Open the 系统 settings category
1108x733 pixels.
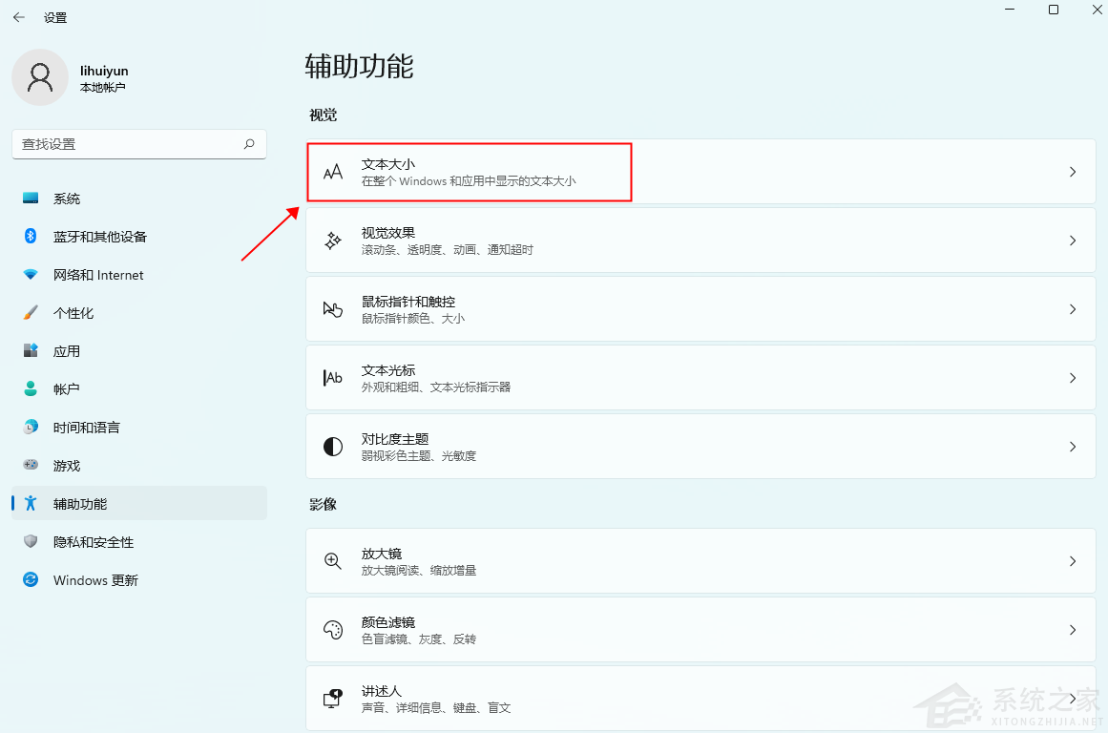139,199
